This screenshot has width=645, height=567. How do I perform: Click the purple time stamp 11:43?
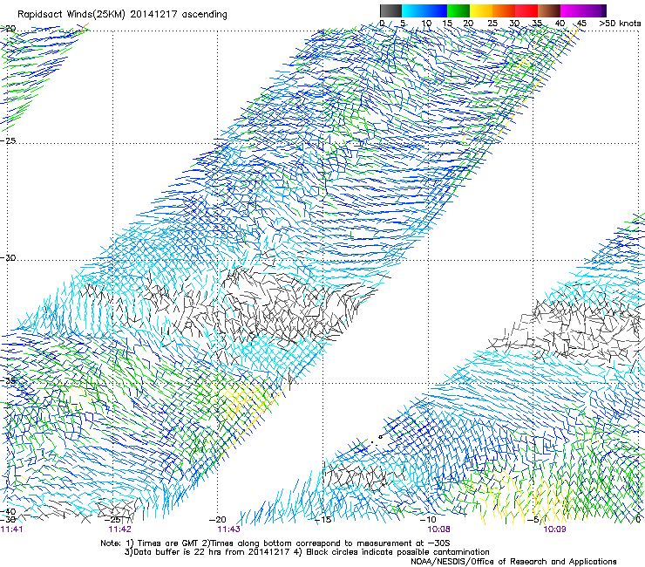(228, 529)
